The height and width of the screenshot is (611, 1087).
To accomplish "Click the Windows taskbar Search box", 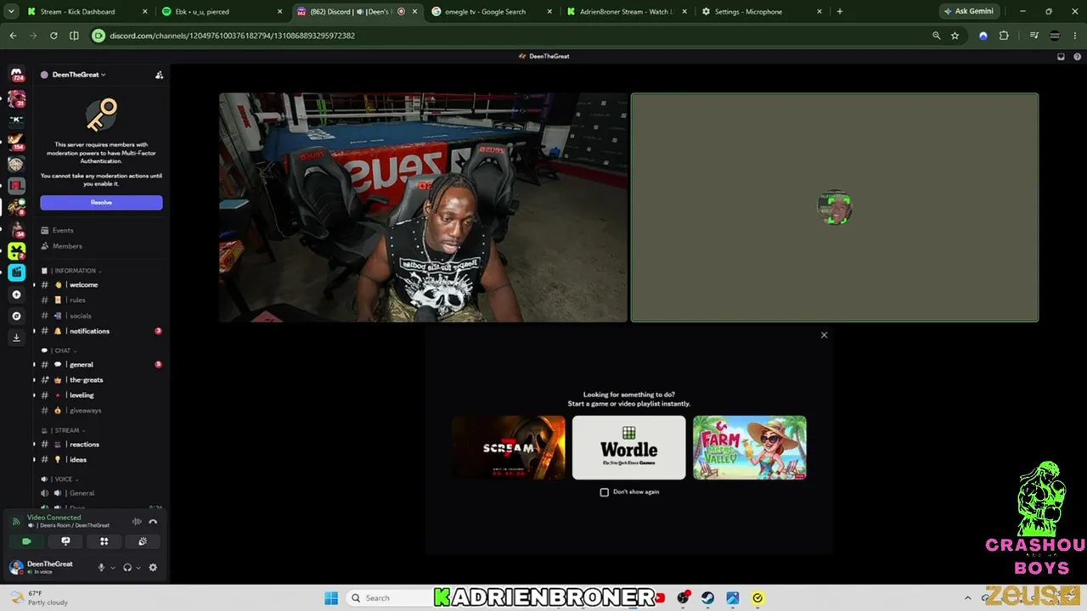I will [391, 598].
